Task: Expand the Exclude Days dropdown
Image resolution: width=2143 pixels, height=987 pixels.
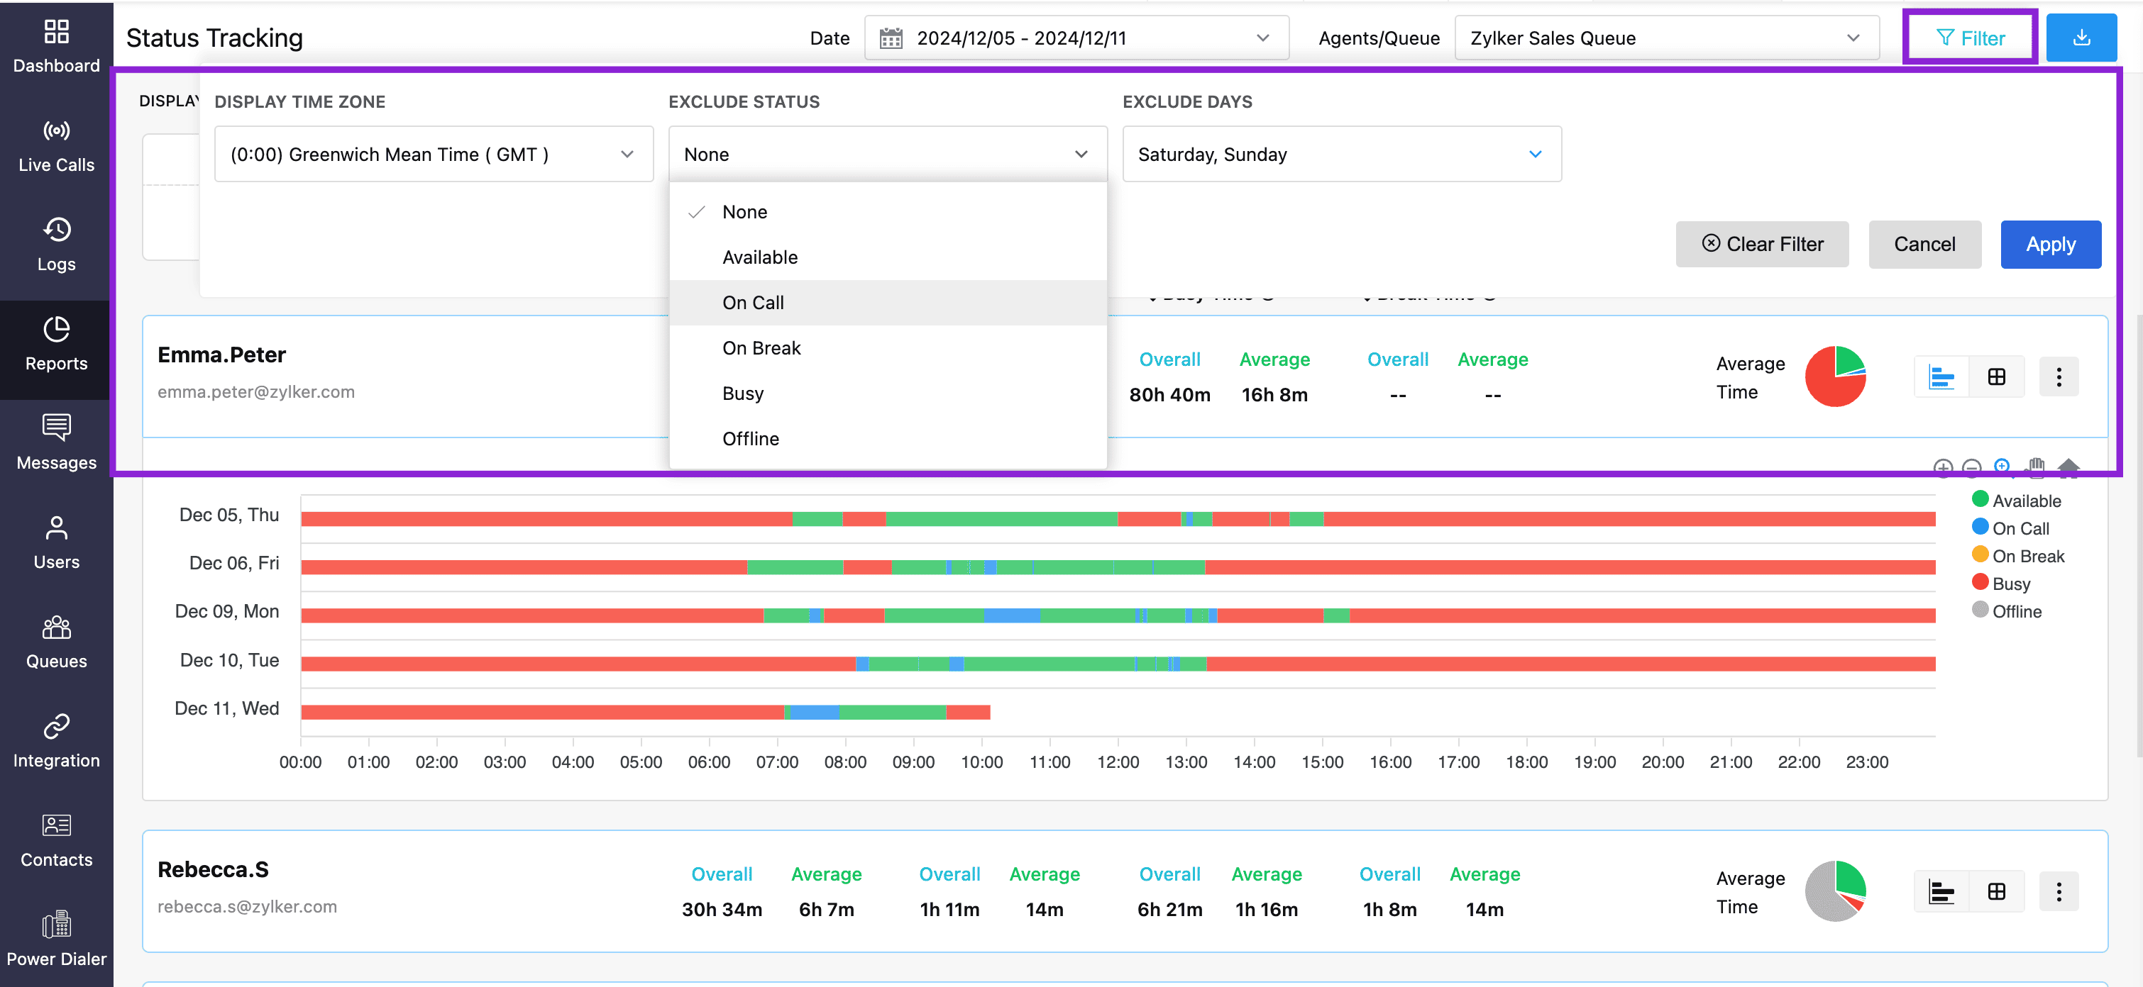Action: point(1341,155)
